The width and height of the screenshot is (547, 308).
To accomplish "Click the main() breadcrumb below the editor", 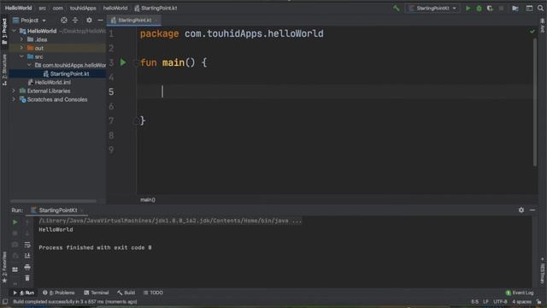I will click(148, 199).
